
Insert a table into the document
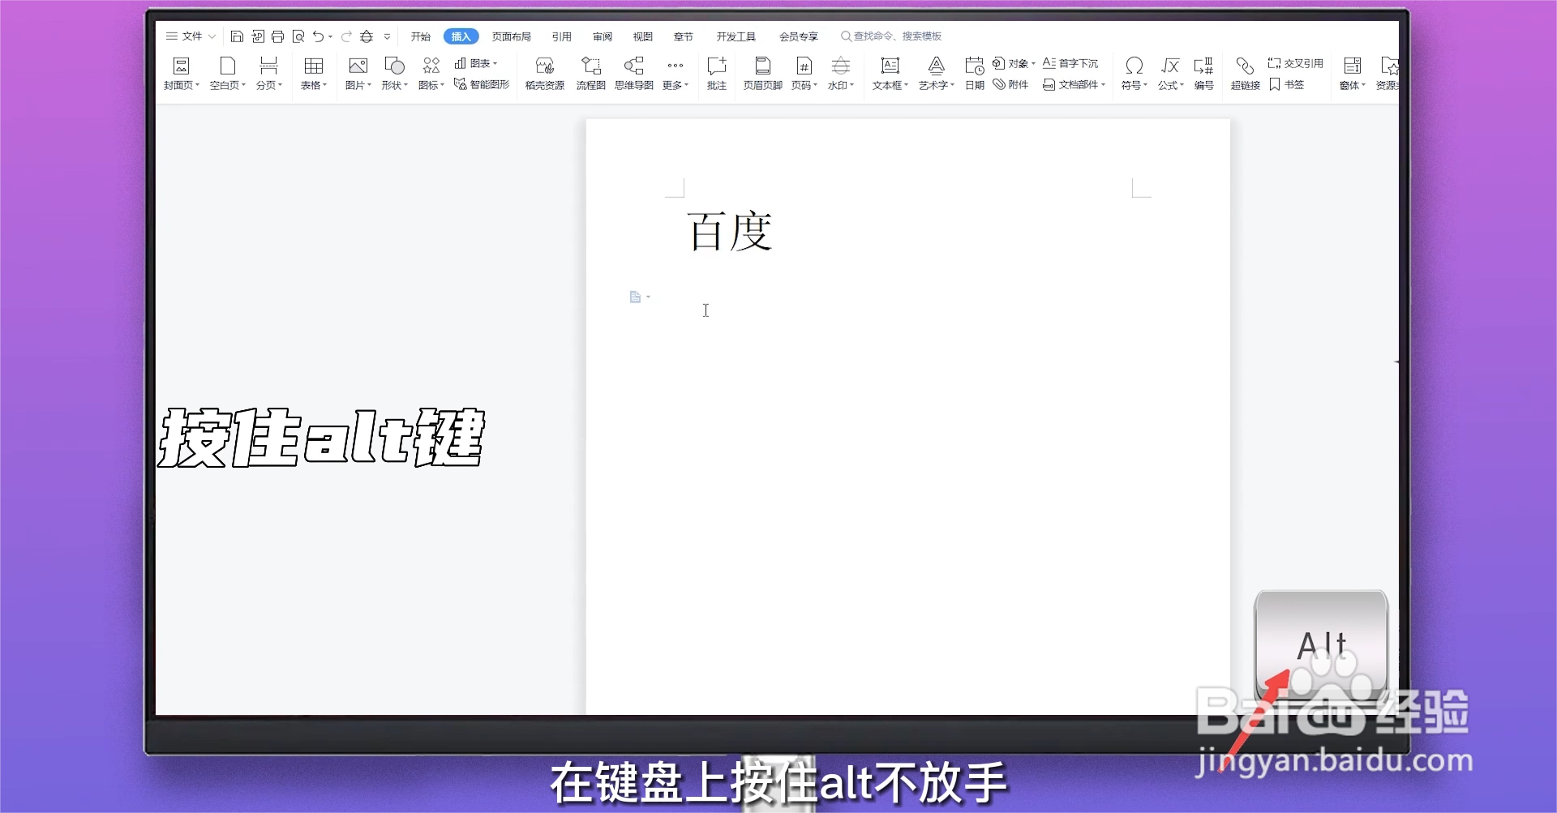point(313,73)
